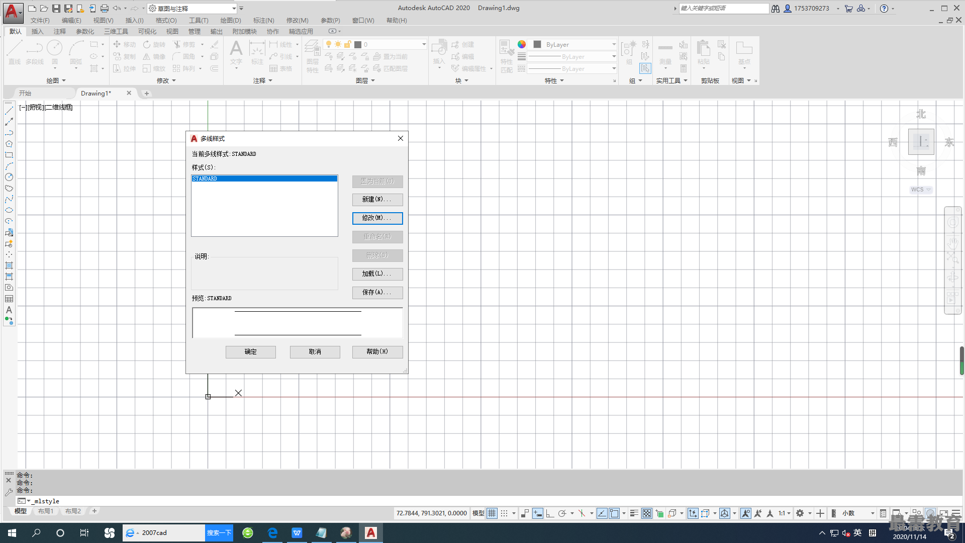Viewport: 965px width, 543px height.
Task: Select the STANDARD style in the list
Action: click(x=264, y=178)
